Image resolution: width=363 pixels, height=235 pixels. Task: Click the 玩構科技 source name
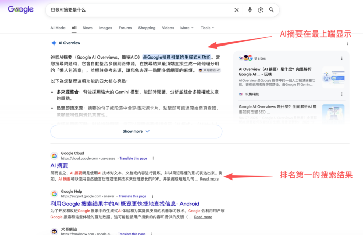pyautogui.click(x=252, y=94)
